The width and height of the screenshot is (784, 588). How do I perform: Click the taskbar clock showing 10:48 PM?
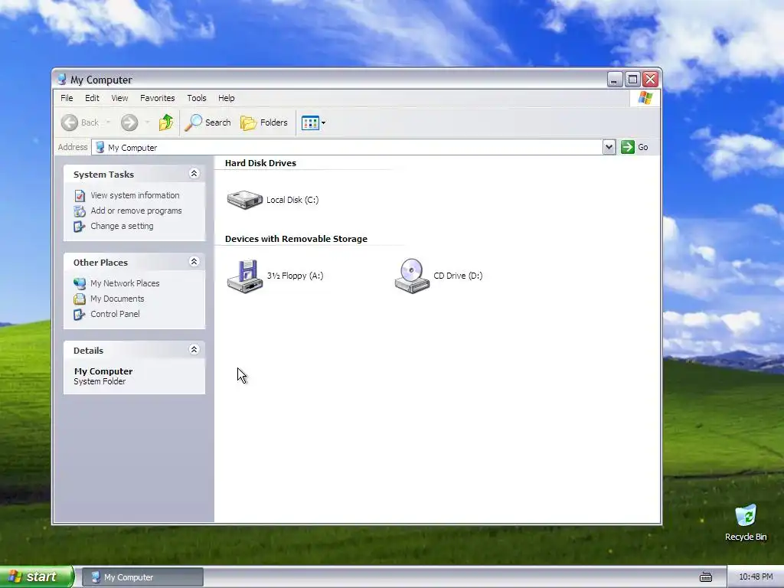756,577
